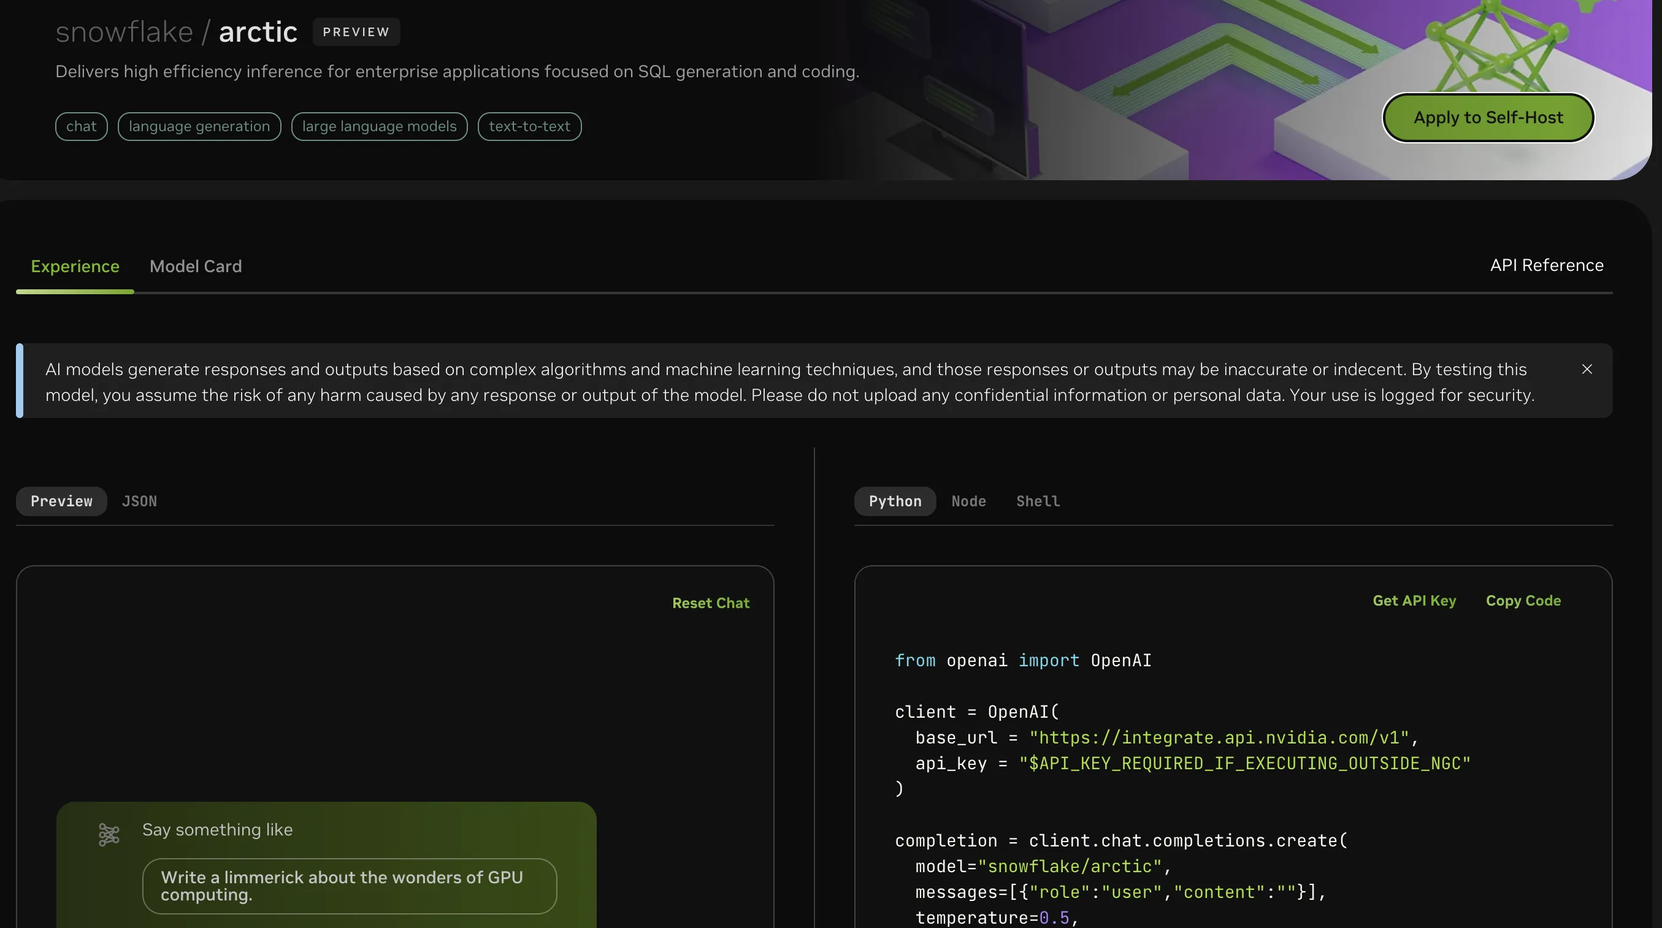Click the 'Say something like' label

(x=218, y=829)
